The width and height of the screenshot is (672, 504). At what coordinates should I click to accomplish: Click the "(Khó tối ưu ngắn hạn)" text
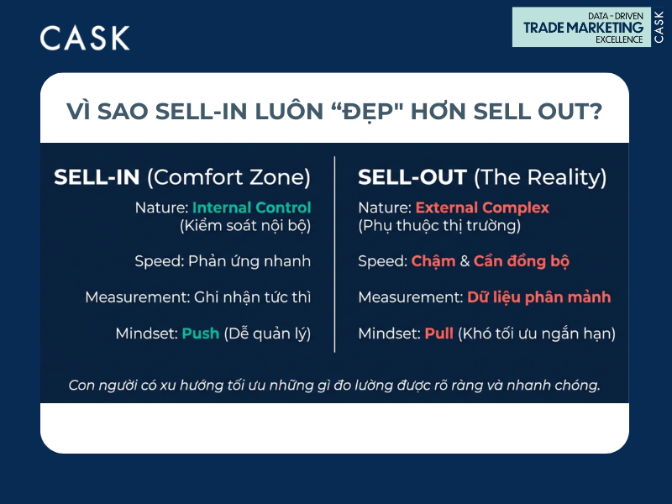pyautogui.click(x=537, y=333)
